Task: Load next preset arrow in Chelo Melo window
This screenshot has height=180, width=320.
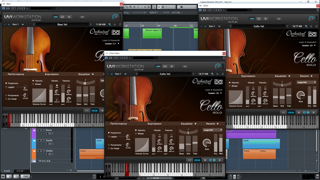Action: click(193, 74)
